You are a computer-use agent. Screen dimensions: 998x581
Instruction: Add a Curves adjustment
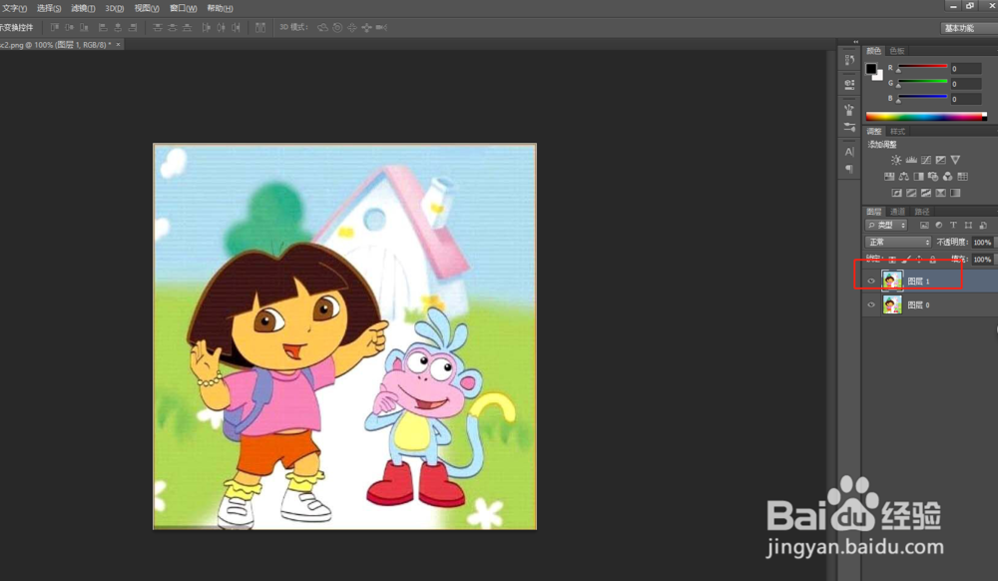point(926,160)
